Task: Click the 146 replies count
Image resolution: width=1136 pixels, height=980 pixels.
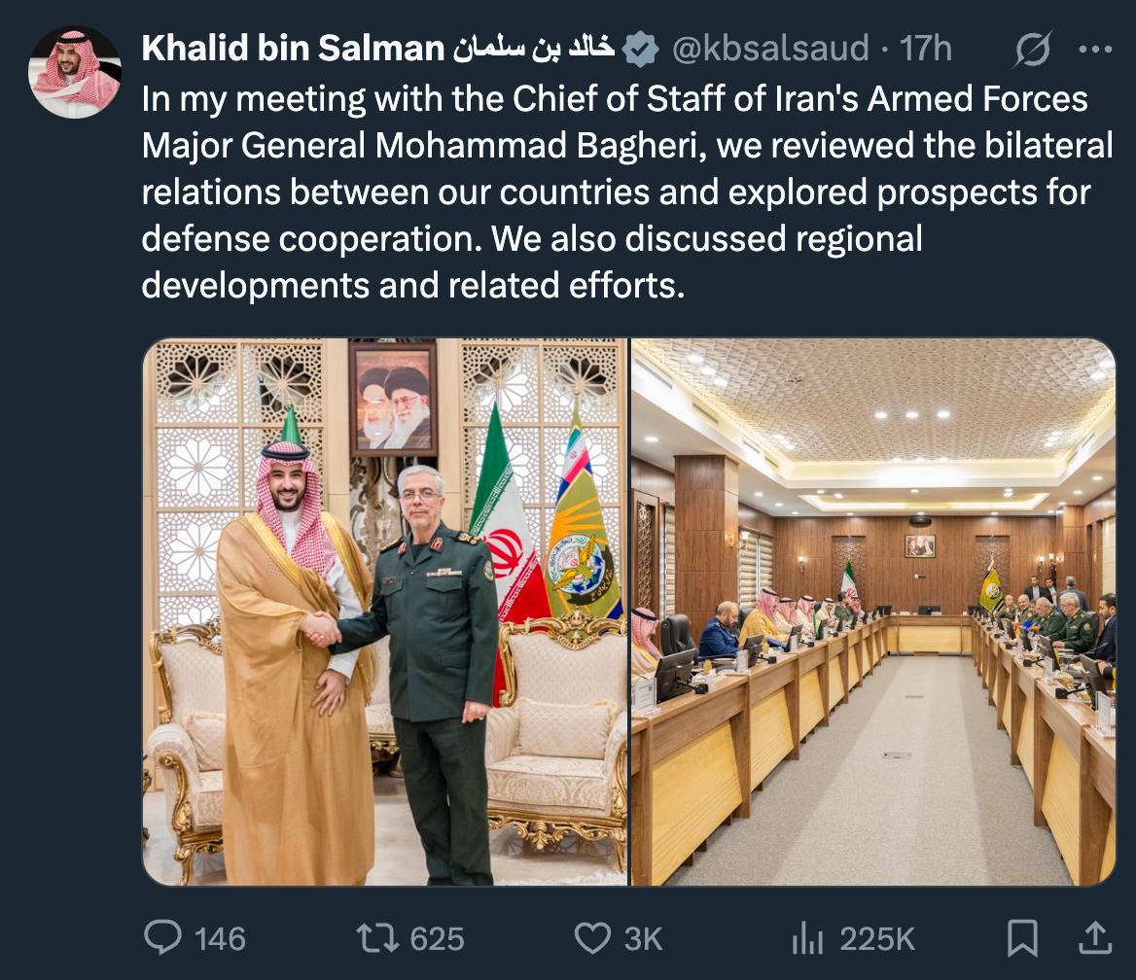Action: [220, 938]
